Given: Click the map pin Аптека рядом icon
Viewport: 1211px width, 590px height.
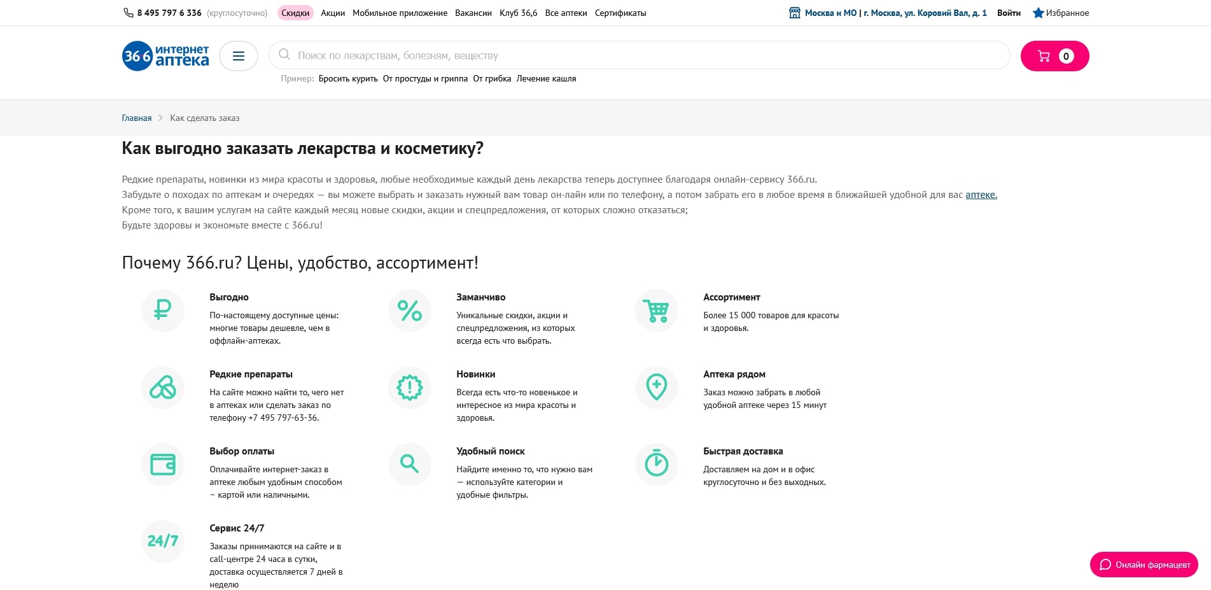Looking at the screenshot, I should (x=657, y=388).
